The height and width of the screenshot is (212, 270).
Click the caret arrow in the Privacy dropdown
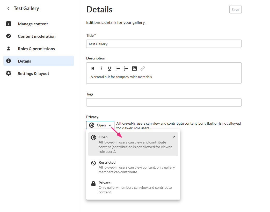click(110, 125)
